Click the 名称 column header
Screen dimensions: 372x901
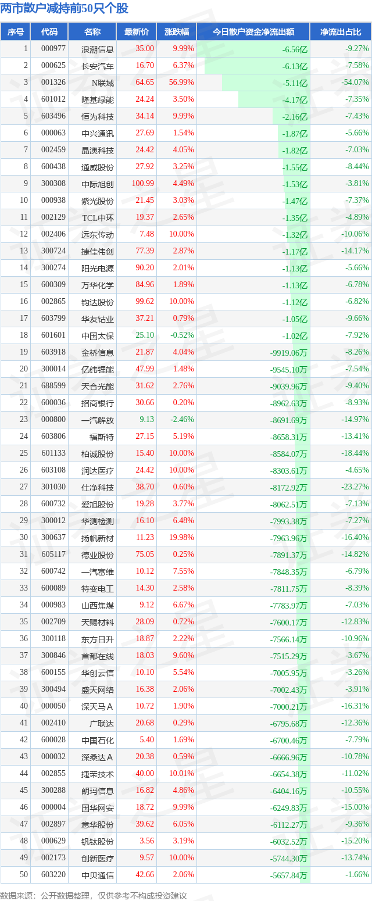[92, 32]
